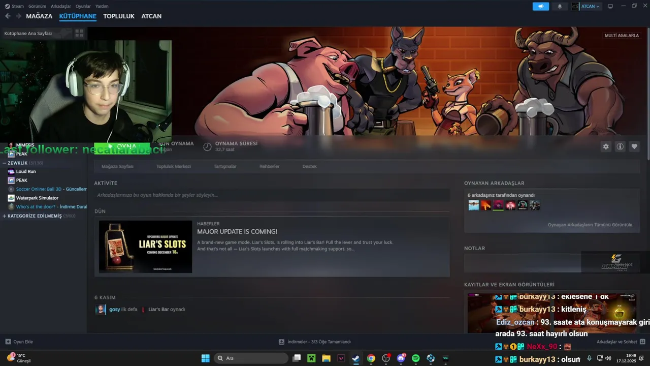The image size is (650, 366).
Task: Open the notifications bell
Action: 560,6
